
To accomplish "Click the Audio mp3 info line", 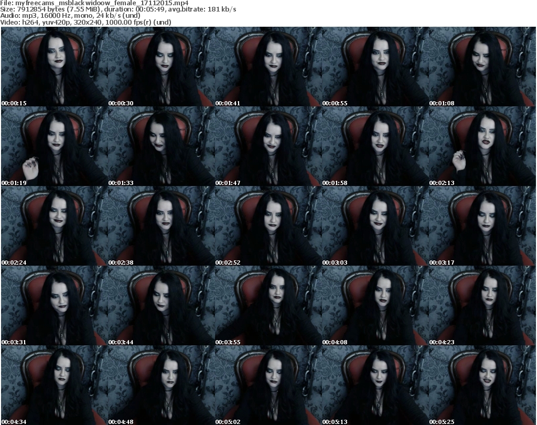I will (x=70, y=15).
